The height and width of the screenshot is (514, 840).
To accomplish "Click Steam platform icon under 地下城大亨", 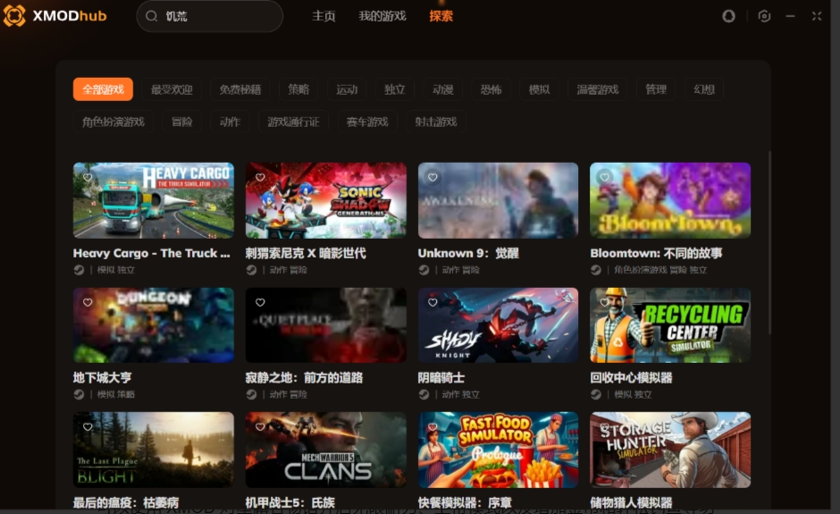I will pos(79,394).
